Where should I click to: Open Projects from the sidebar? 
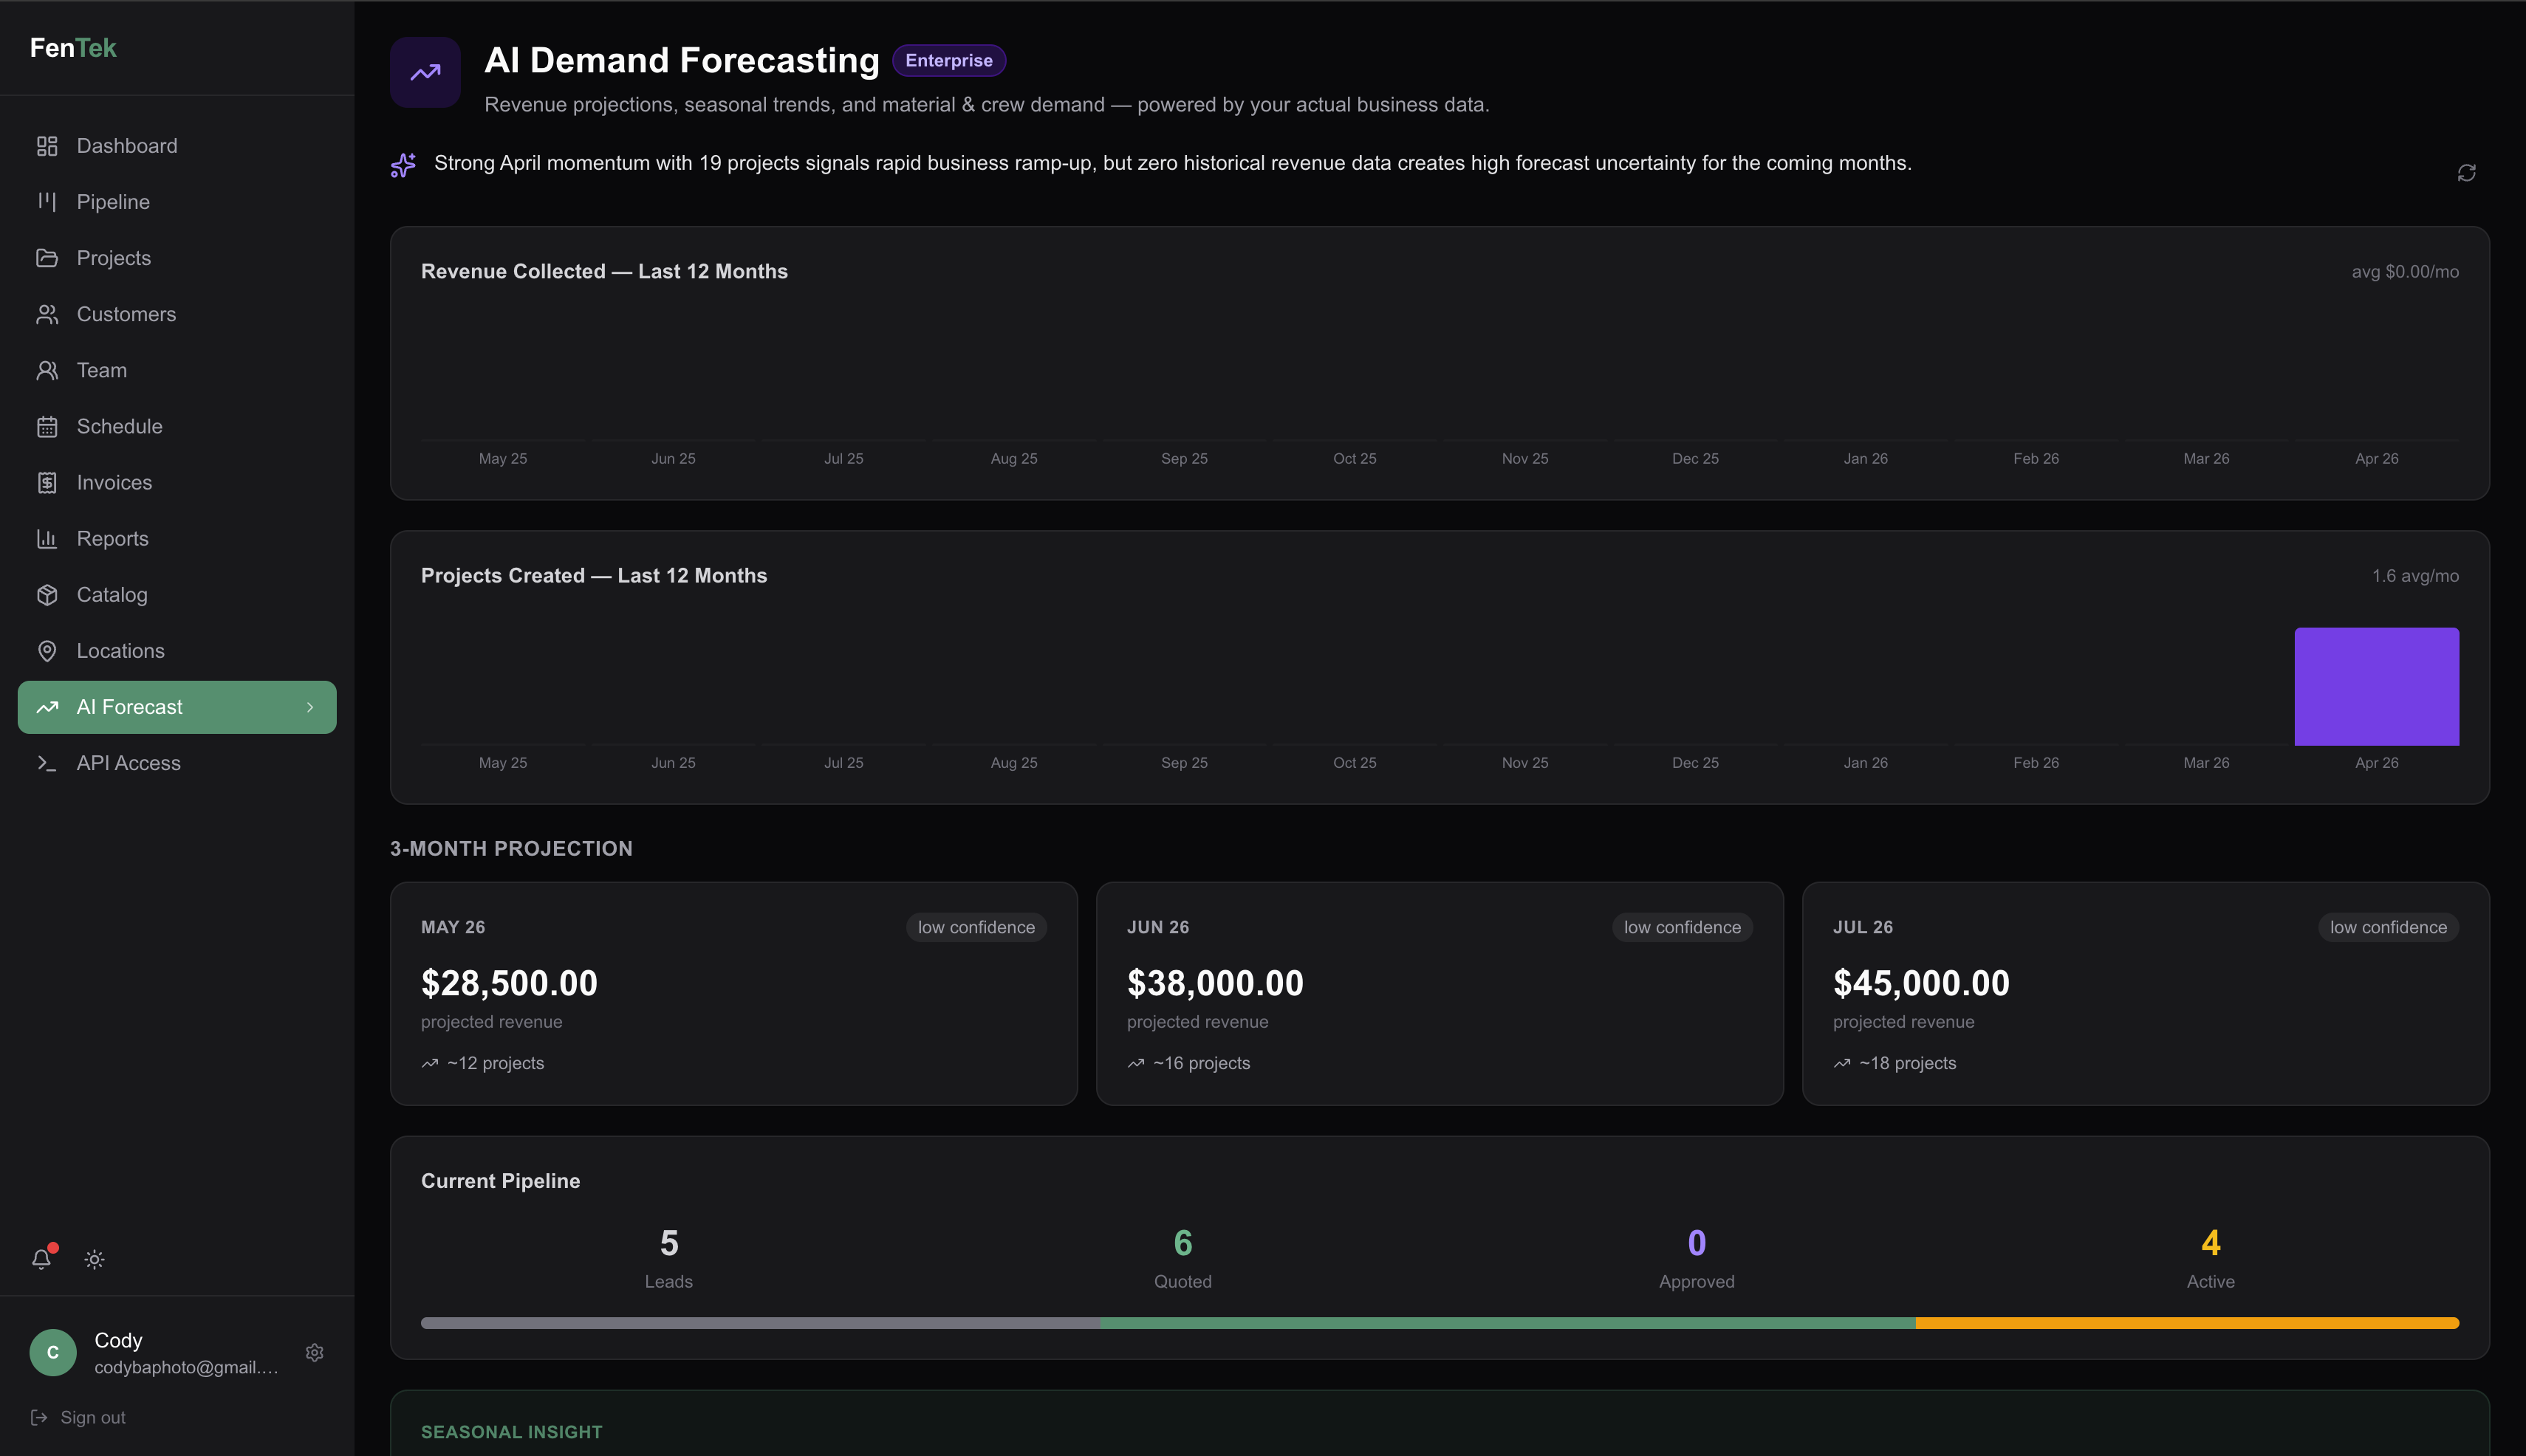coord(114,258)
